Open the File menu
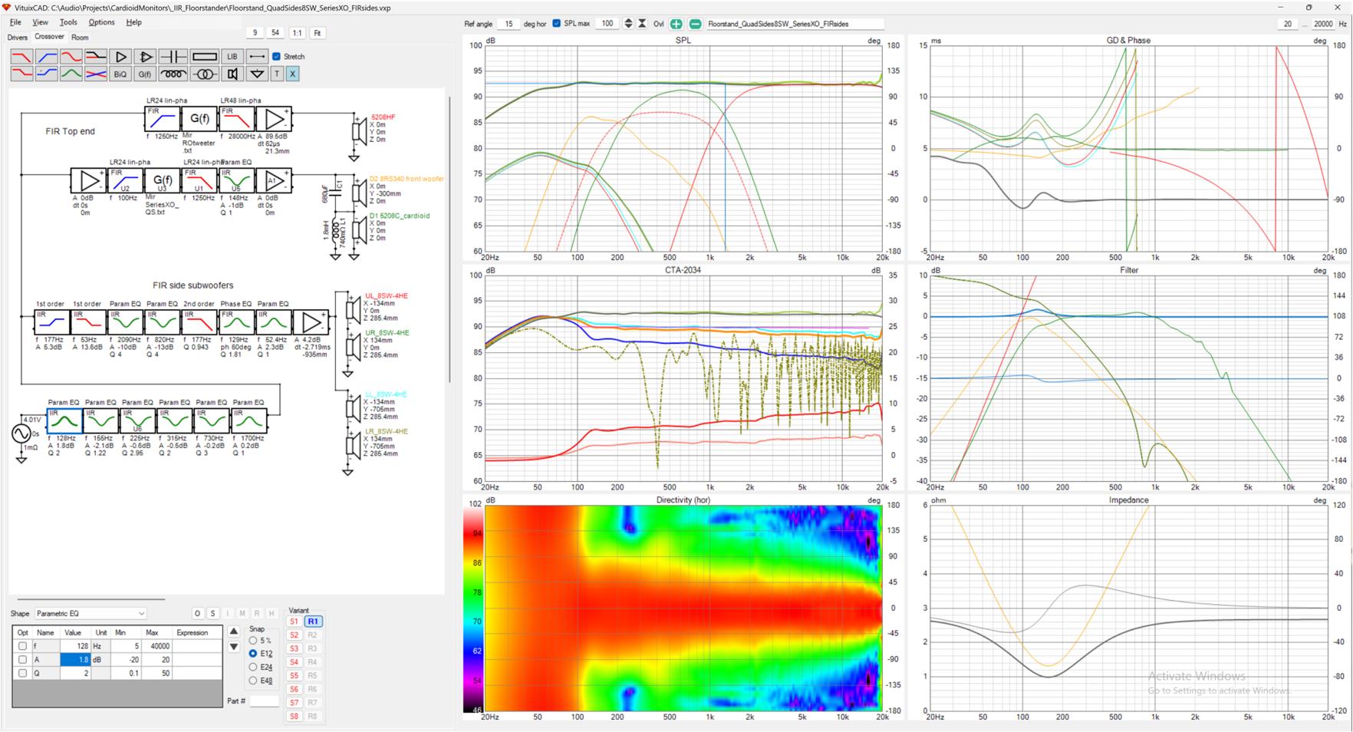Screen dimensions: 1353x732 pos(15,22)
